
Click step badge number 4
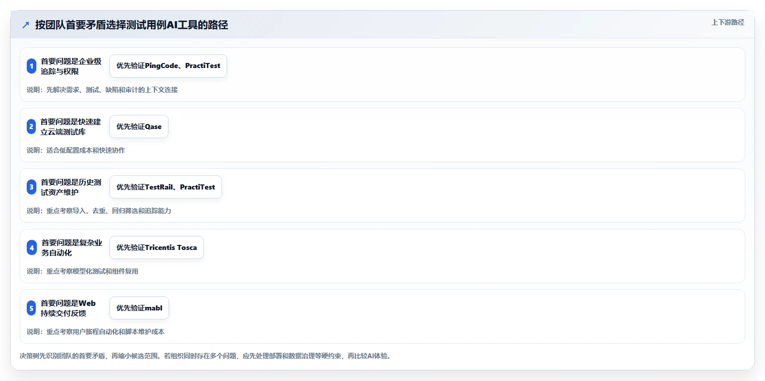click(x=32, y=247)
